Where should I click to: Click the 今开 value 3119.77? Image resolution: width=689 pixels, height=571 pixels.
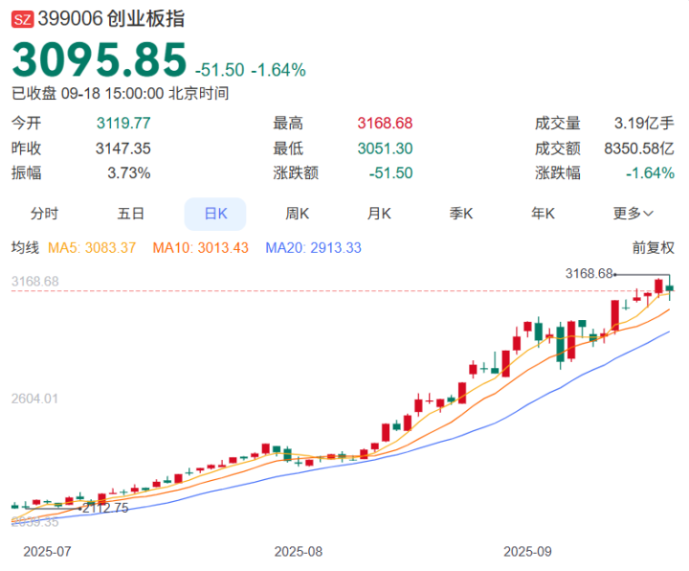[123, 124]
